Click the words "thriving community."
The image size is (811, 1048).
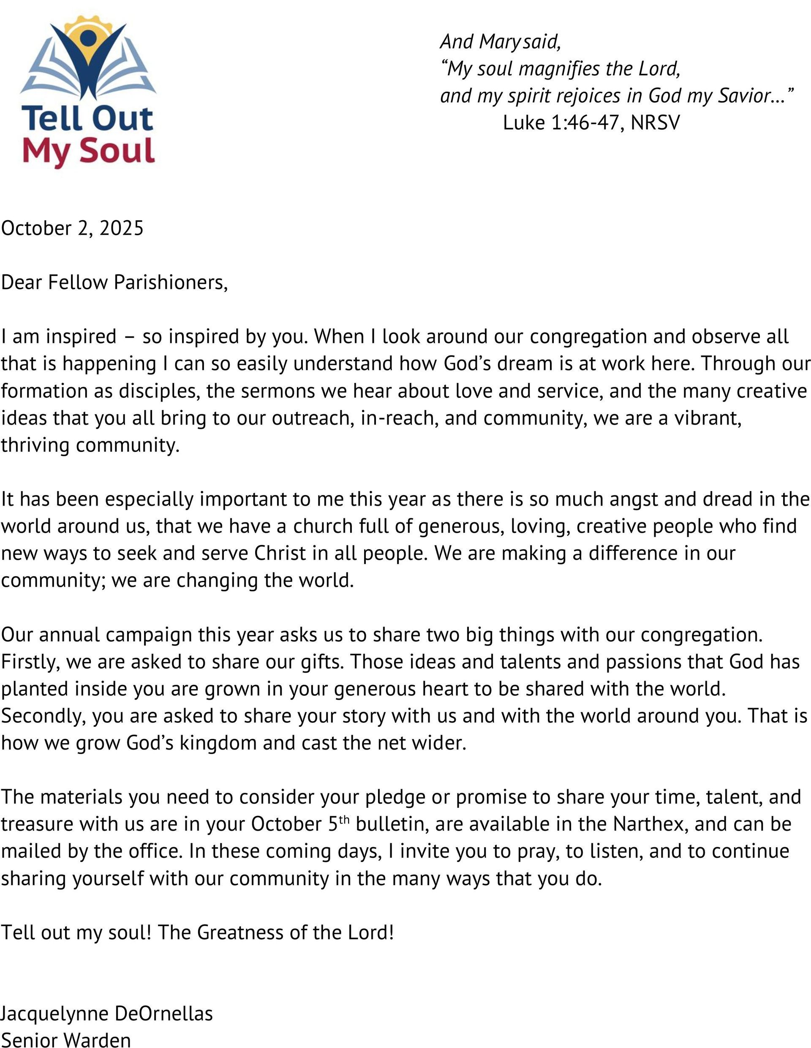pyautogui.click(x=90, y=445)
